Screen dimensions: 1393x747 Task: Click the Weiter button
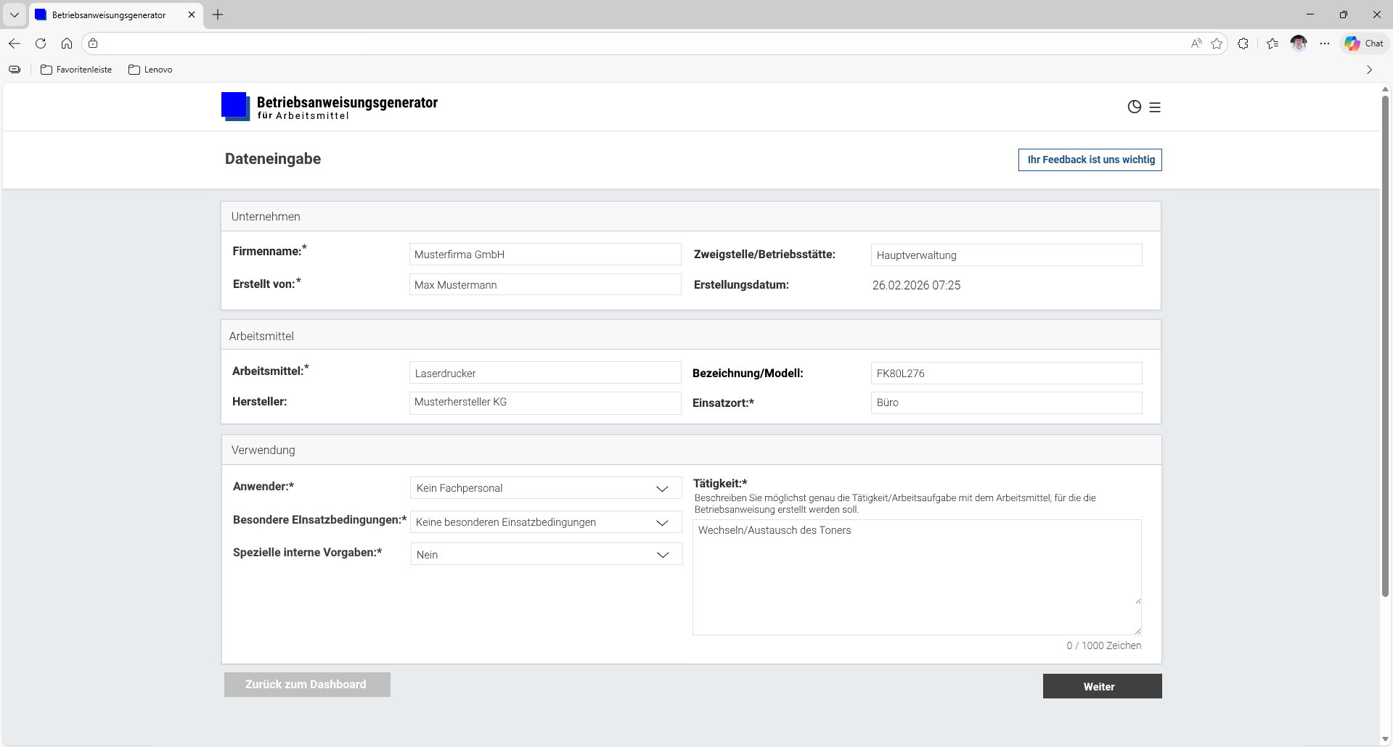(x=1101, y=686)
